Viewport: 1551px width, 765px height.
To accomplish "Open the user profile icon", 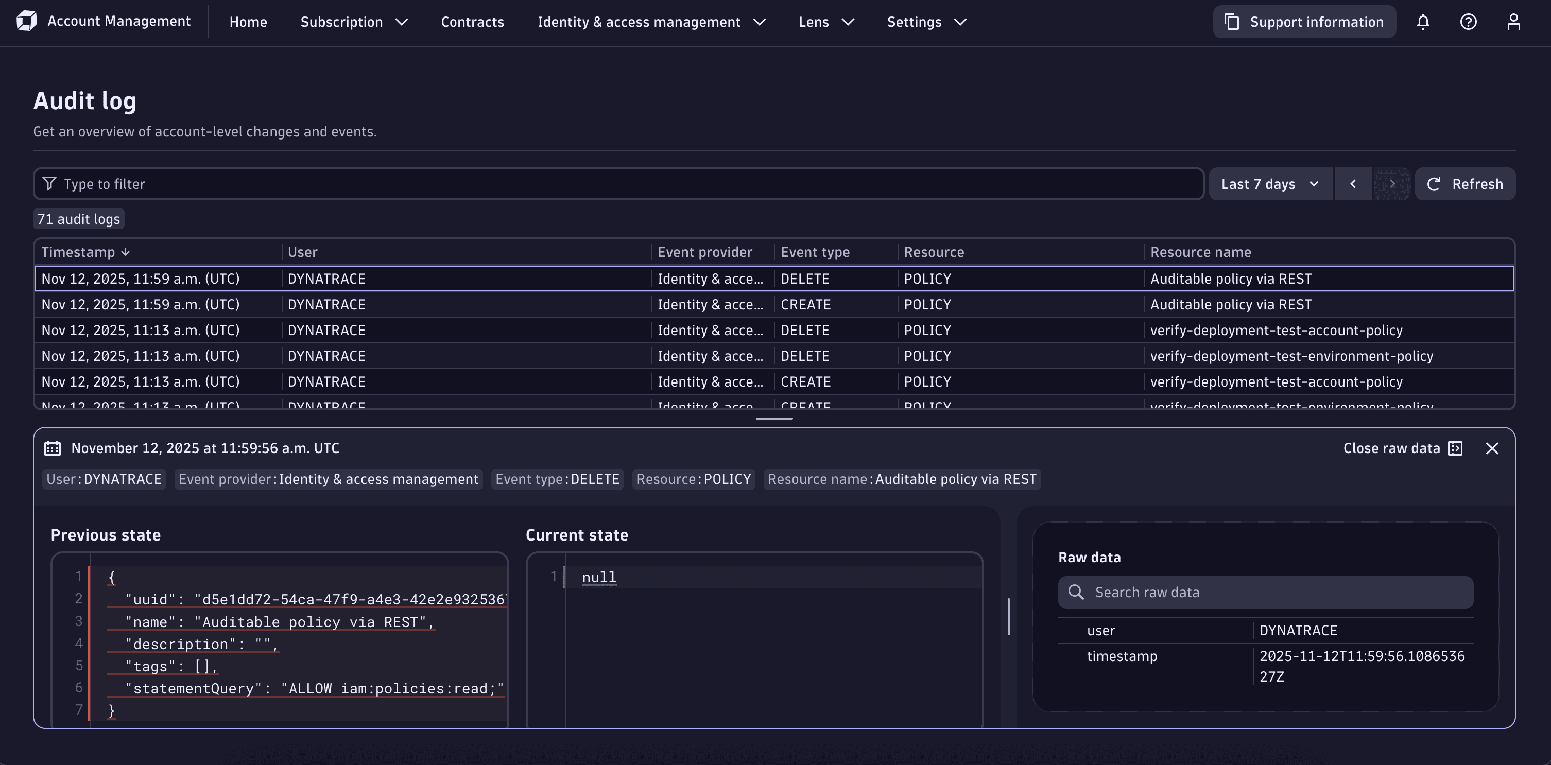I will [x=1514, y=22].
